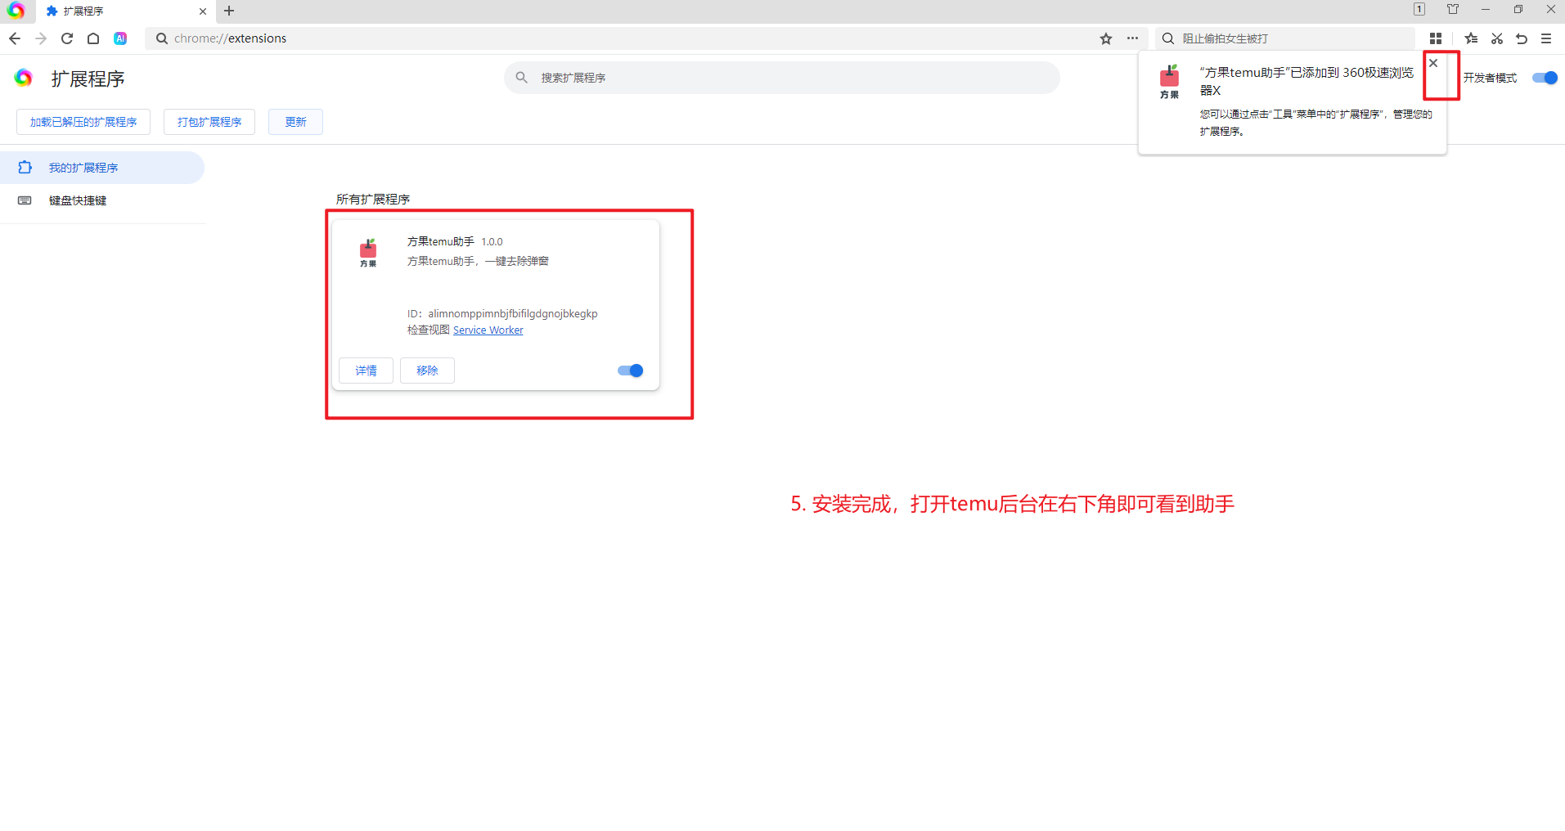Click the extensions page logo beside 扩展程序

click(24, 78)
